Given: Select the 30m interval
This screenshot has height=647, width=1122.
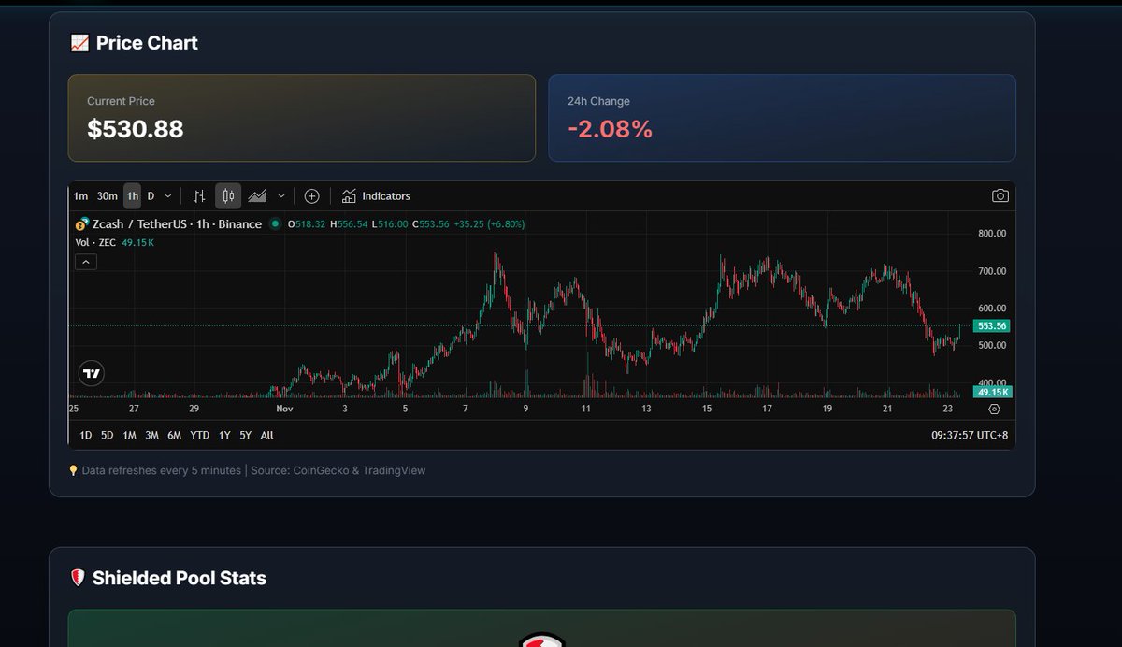Looking at the screenshot, I should point(108,196).
